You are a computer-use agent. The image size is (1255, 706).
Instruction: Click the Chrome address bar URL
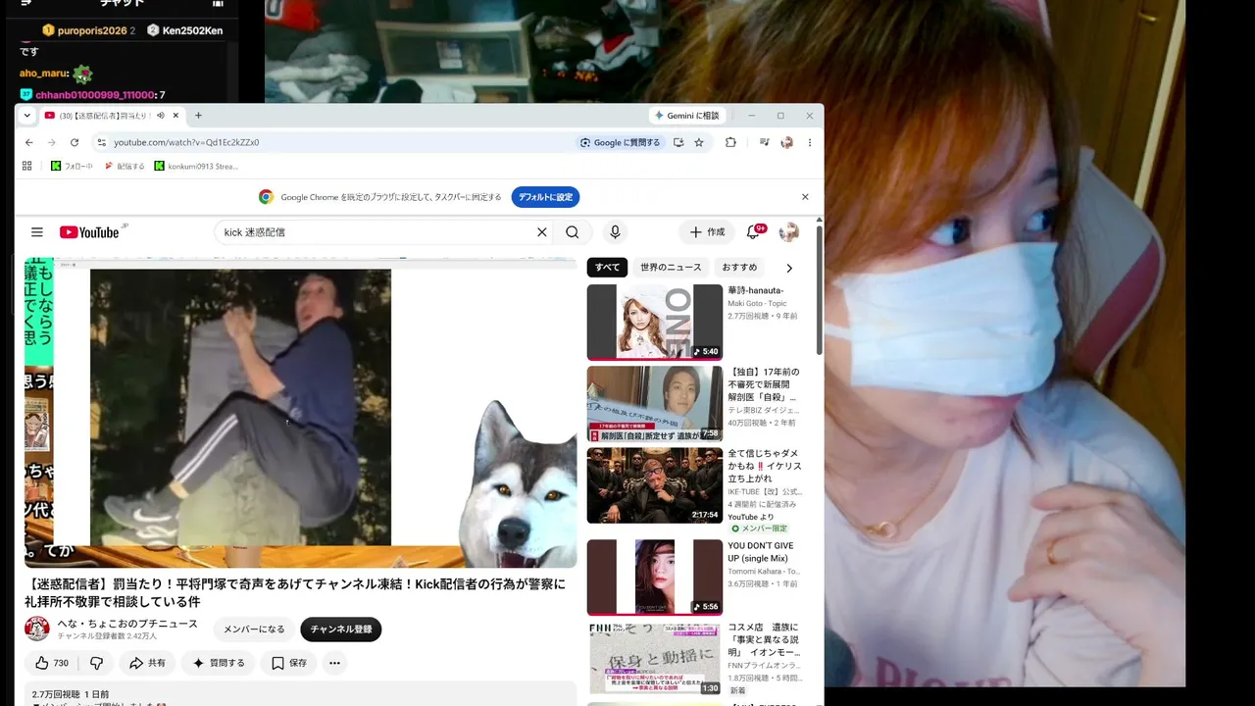186,142
